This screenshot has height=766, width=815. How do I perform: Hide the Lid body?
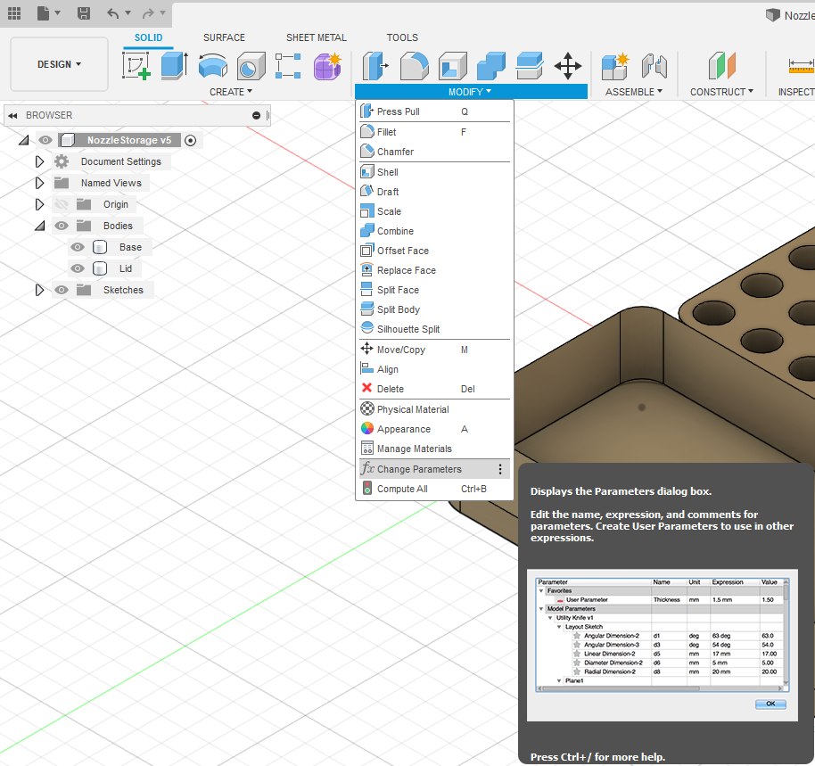tap(78, 268)
